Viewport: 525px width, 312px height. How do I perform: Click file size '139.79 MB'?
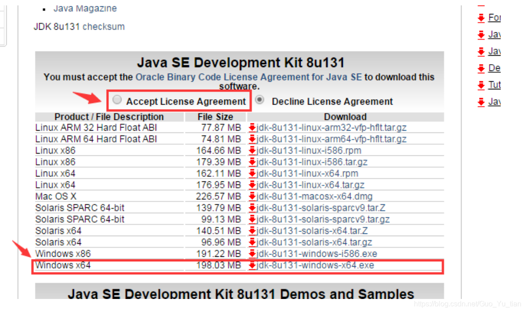(x=219, y=208)
